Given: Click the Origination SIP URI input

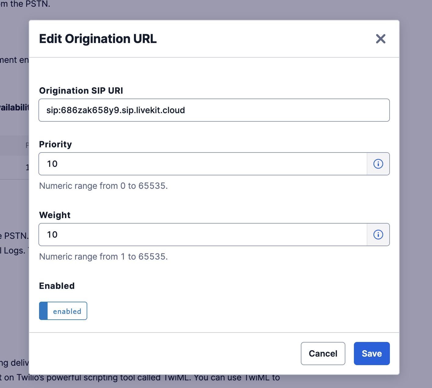Looking at the screenshot, I should coord(214,110).
